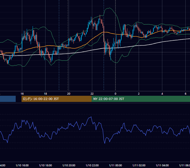Click the 22 hour axis label
The width and height of the screenshot is (190, 168).
[x=92, y=94]
